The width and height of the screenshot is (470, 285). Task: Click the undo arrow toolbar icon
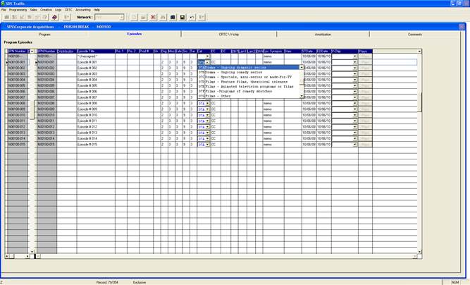coord(192,17)
